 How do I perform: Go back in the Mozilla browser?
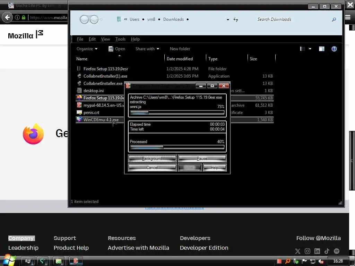[x=7, y=17]
